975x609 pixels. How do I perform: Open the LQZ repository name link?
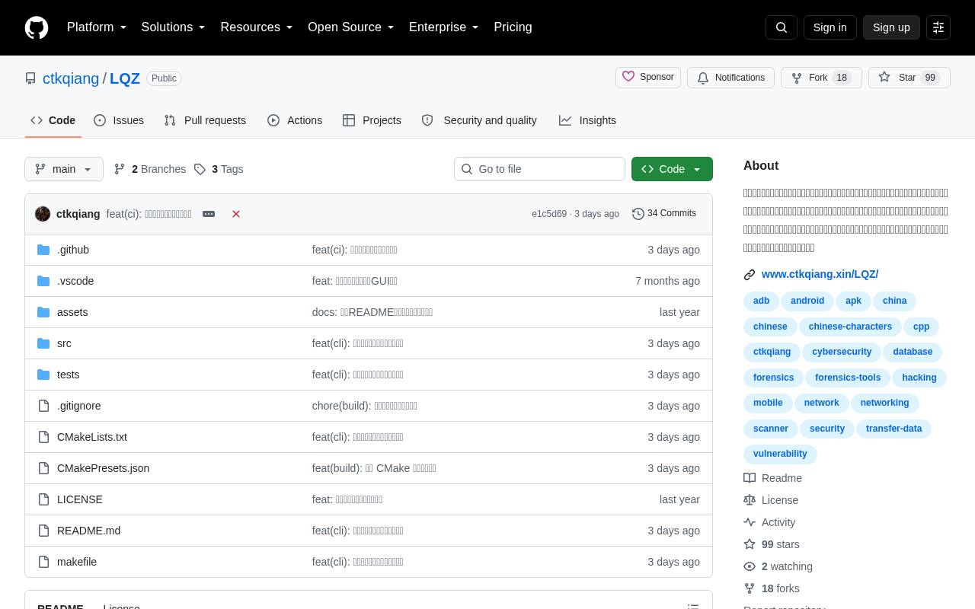[125, 78]
